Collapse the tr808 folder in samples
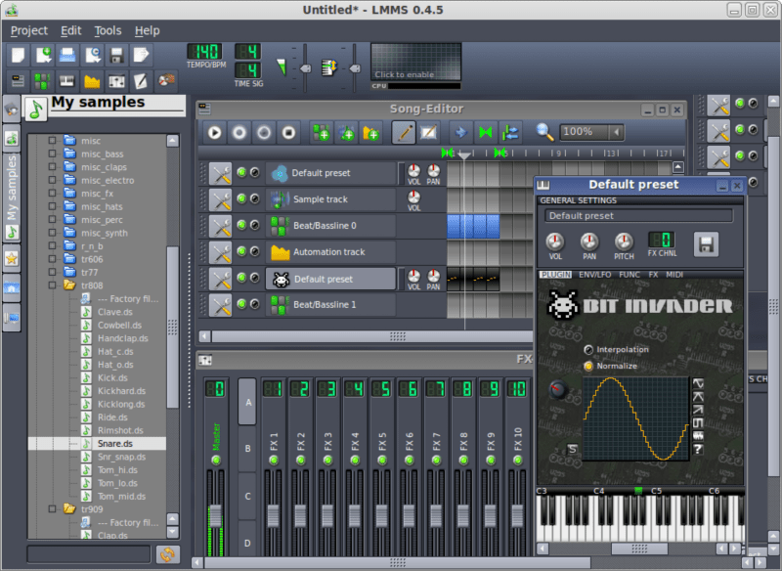 click(x=53, y=285)
